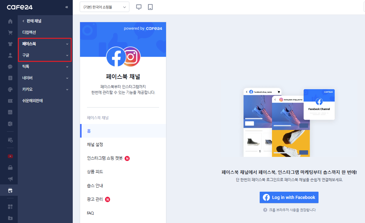365x223 pixels.
Task: Expand the 페이스북 menu chevron
Action: (x=67, y=44)
